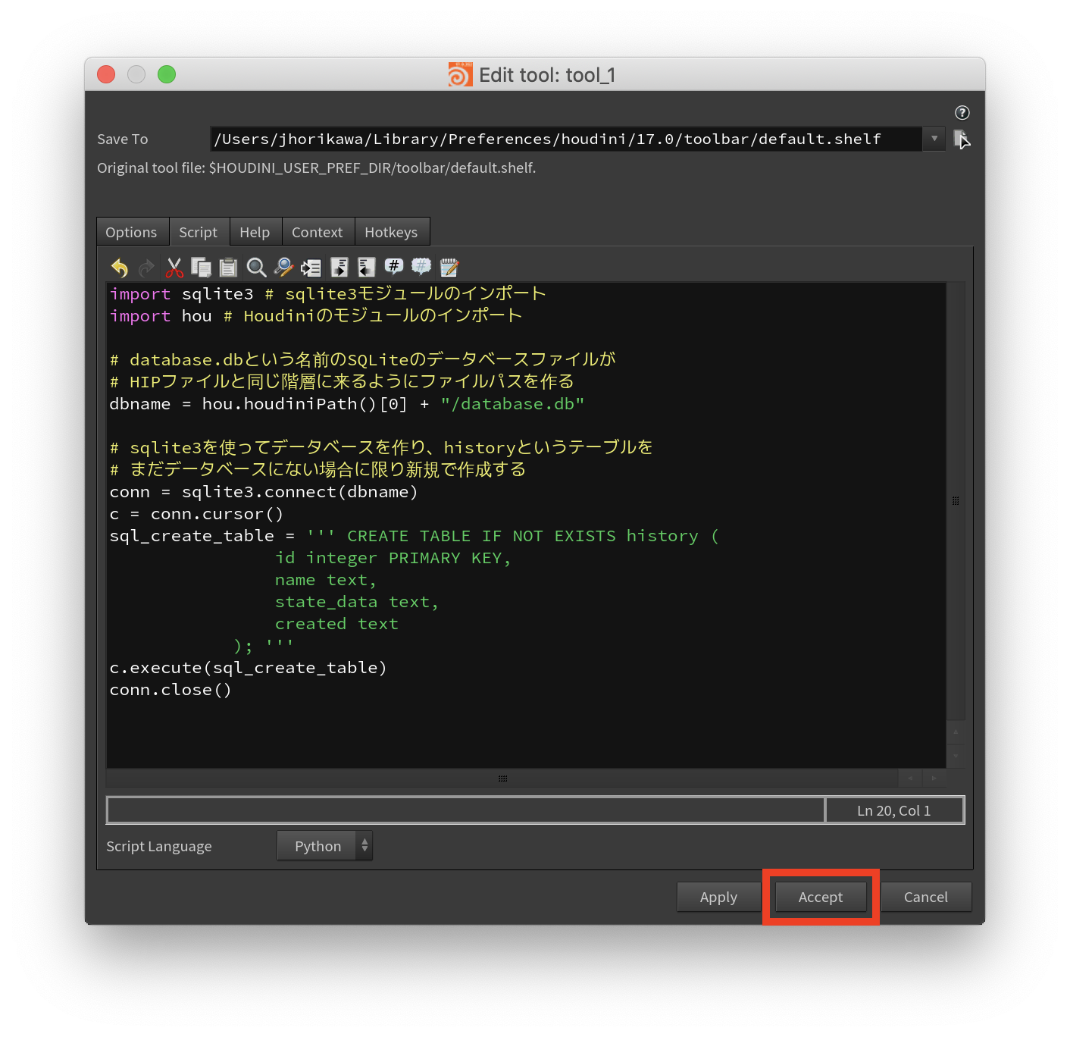Click the file chooser icon beside Save To
The width and height of the screenshot is (1070, 1037).
point(962,139)
